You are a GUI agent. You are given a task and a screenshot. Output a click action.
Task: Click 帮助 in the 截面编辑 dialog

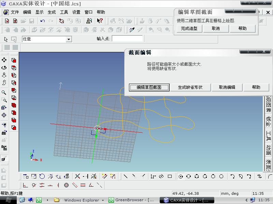[256, 87]
